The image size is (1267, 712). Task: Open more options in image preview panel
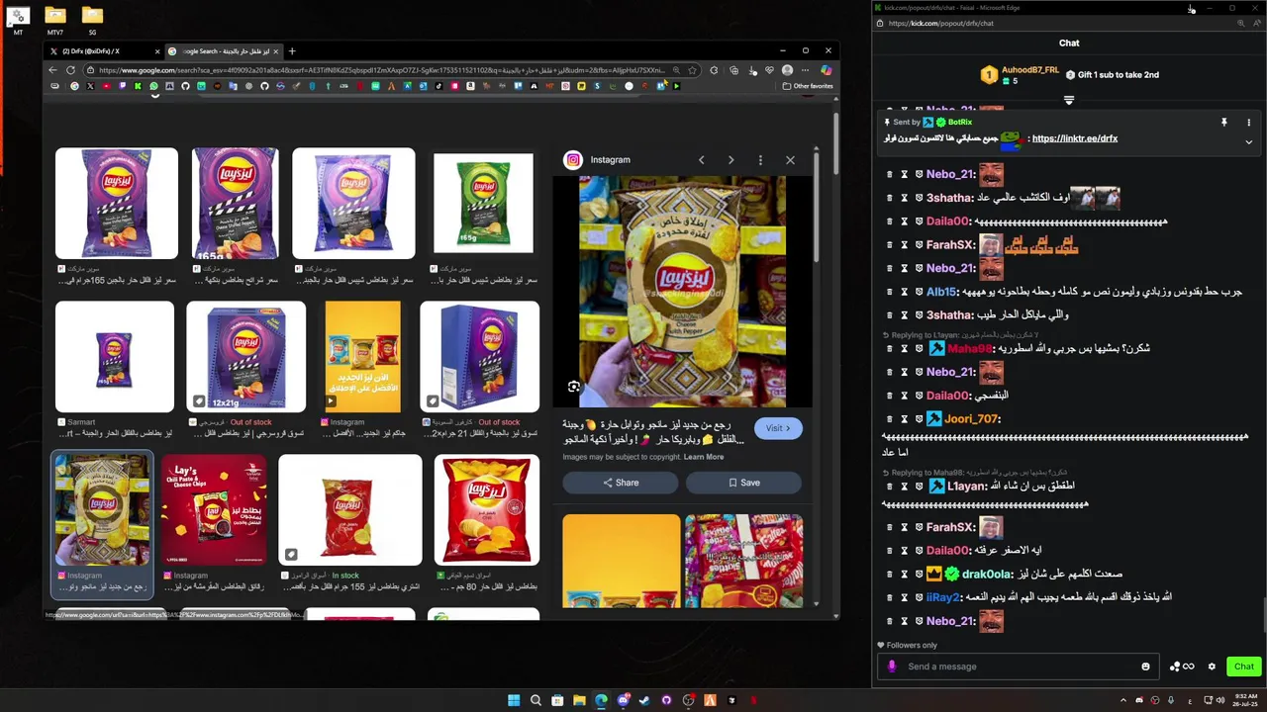[760, 160]
